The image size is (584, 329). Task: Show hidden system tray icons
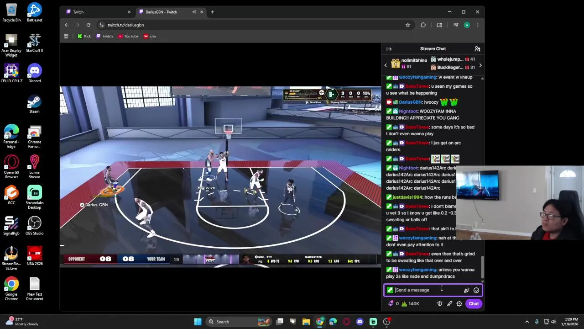(527, 322)
